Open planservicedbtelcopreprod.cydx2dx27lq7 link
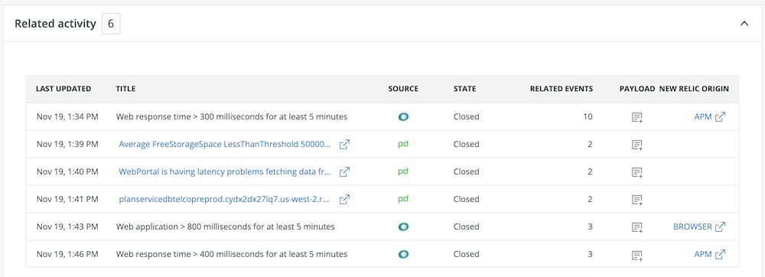 224,199
